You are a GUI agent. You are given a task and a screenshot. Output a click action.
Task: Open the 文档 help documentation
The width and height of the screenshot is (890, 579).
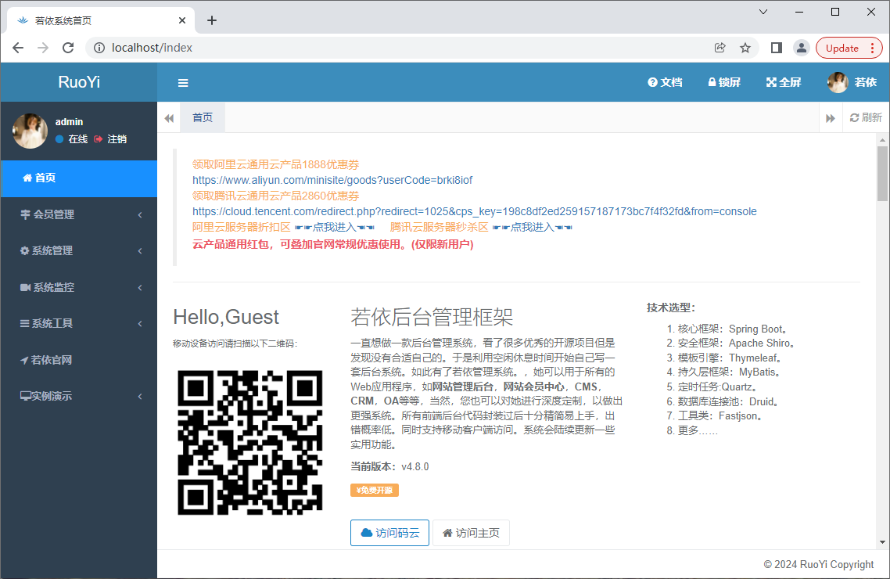665,82
